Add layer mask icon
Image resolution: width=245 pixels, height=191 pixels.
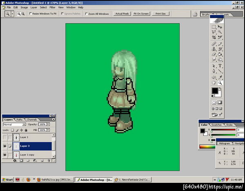click(x=21, y=160)
